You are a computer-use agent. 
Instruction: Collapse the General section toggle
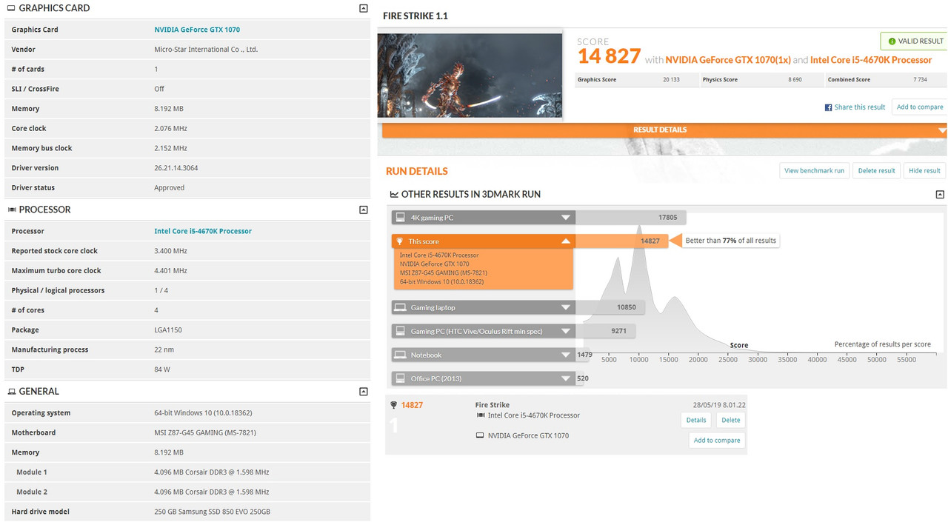click(x=363, y=391)
